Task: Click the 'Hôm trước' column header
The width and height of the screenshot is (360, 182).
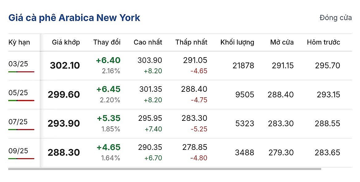Action: tap(323, 42)
